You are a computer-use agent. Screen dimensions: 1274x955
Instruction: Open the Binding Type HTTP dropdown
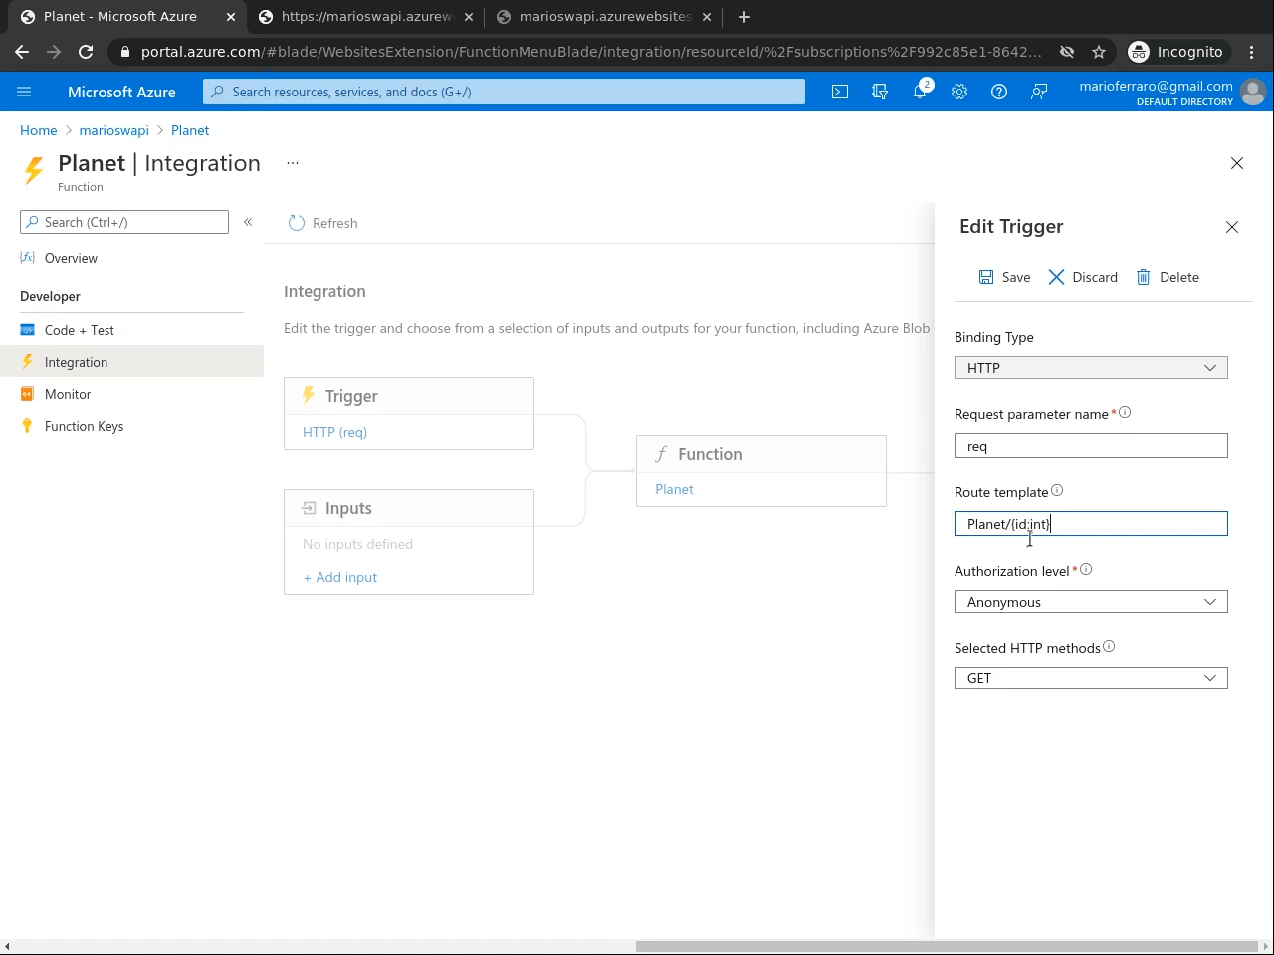[1091, 367]
